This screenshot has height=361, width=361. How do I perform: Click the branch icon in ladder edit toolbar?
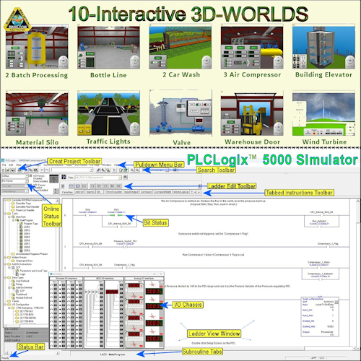point(78,186)
